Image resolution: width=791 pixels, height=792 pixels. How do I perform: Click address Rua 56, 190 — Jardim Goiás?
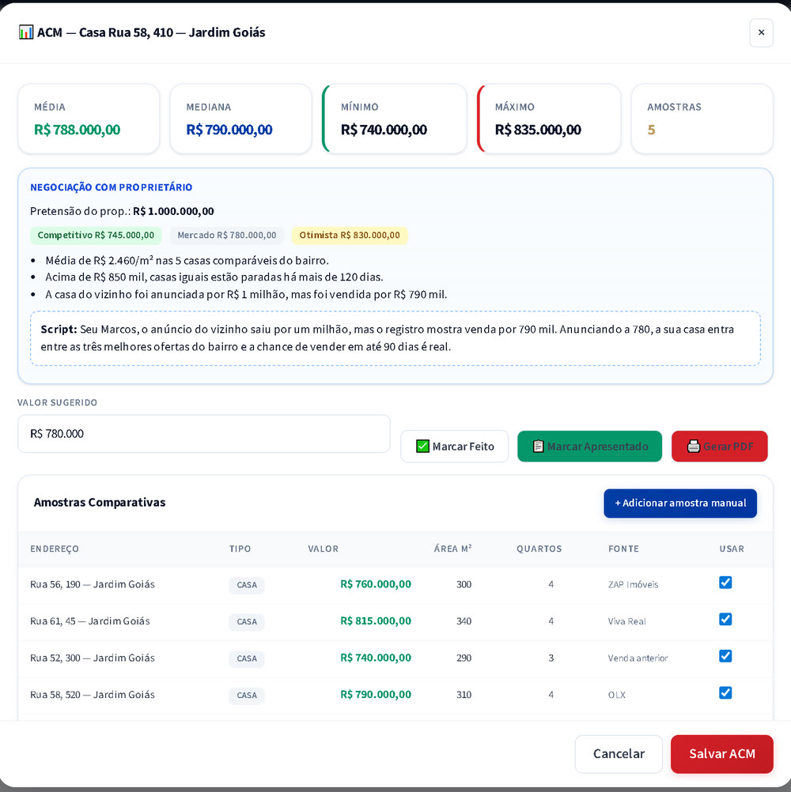coord(93,584)
